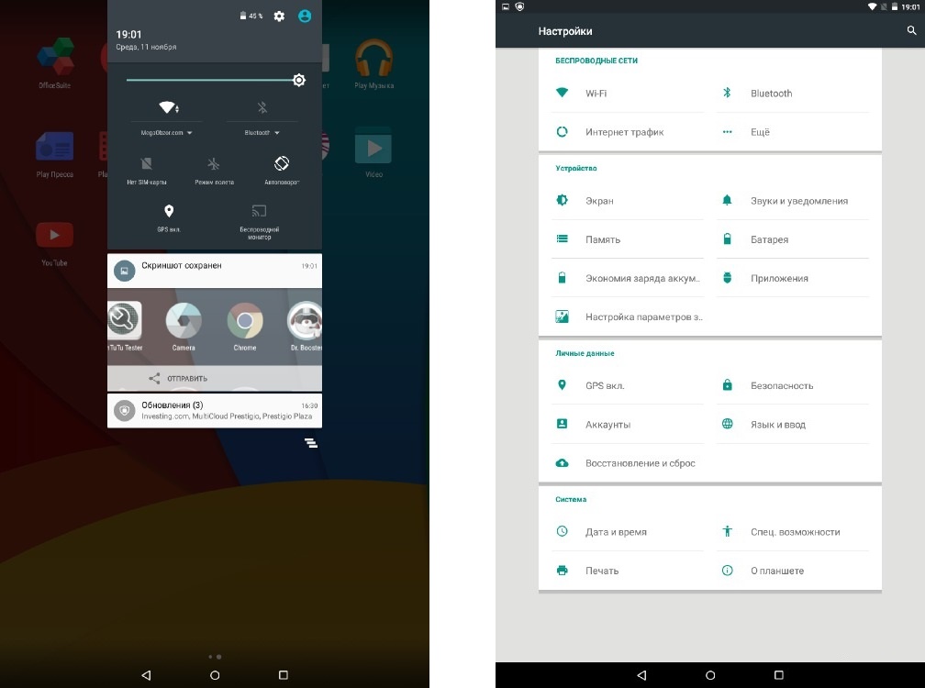Toggle GPS location tile
Screen dimensions: 925x688
(x=169, y=217)
